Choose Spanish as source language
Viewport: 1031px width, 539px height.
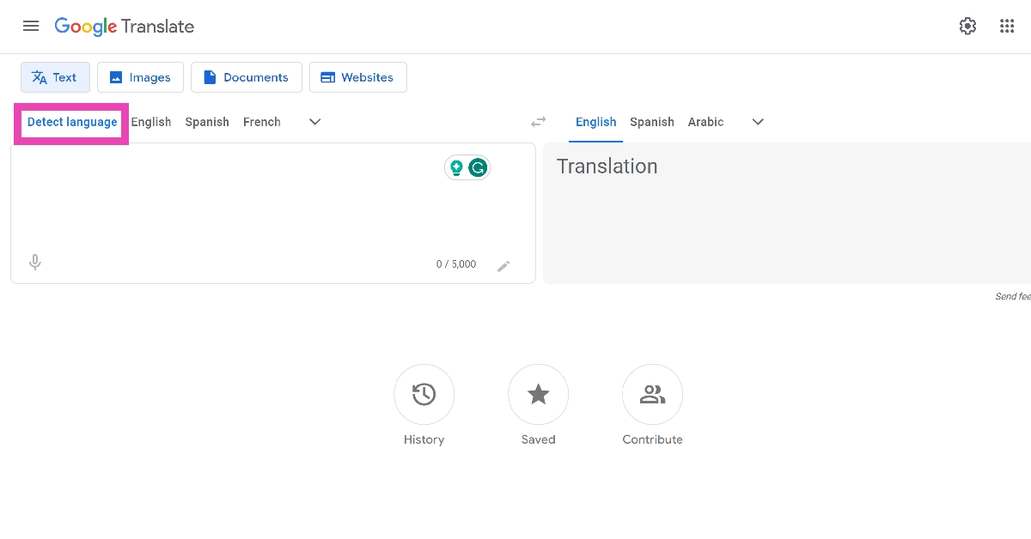click(x=207, y=122)
